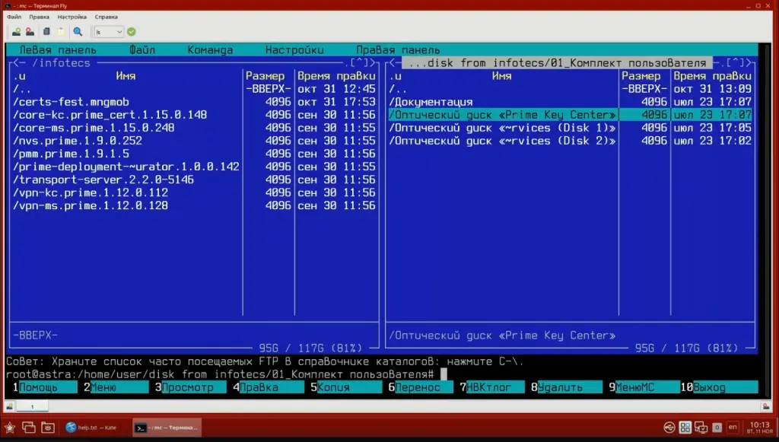Click the left panel history back arrow '<'
Screen dimensions: 779x442
pos(17,63)
